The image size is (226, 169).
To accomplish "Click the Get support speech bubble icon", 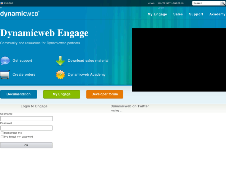I will point(5,60).
